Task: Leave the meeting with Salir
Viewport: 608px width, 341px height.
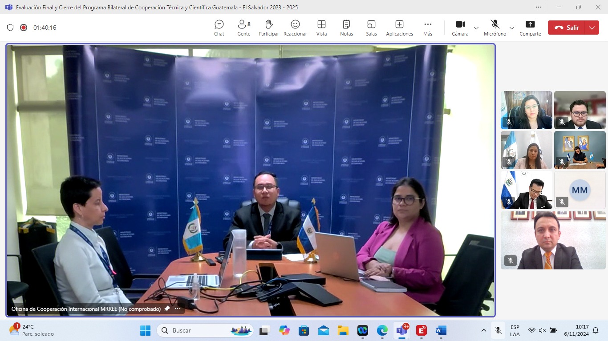Action: pos(567,28)
